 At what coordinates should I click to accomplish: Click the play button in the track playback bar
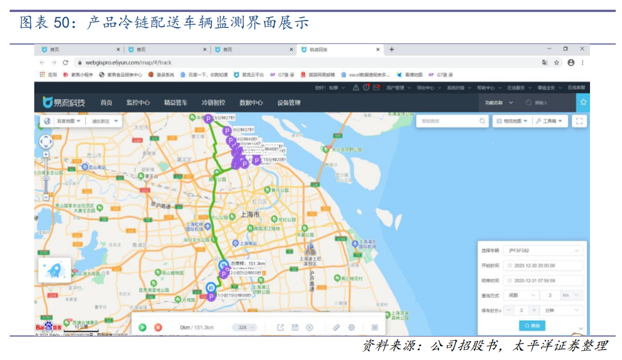[x=142, y=327]
